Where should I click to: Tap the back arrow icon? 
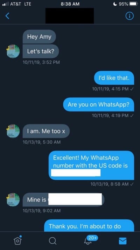point(7,16)
